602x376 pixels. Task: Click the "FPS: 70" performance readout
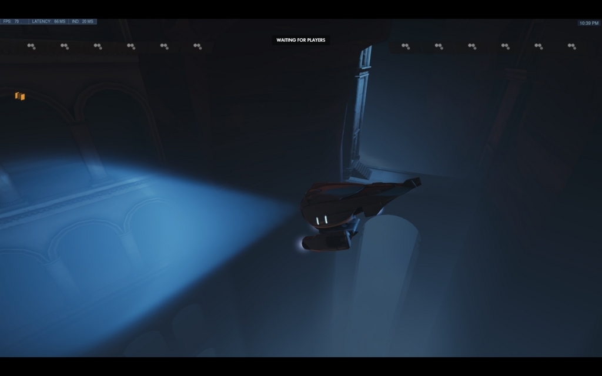(x=14, y=22)
